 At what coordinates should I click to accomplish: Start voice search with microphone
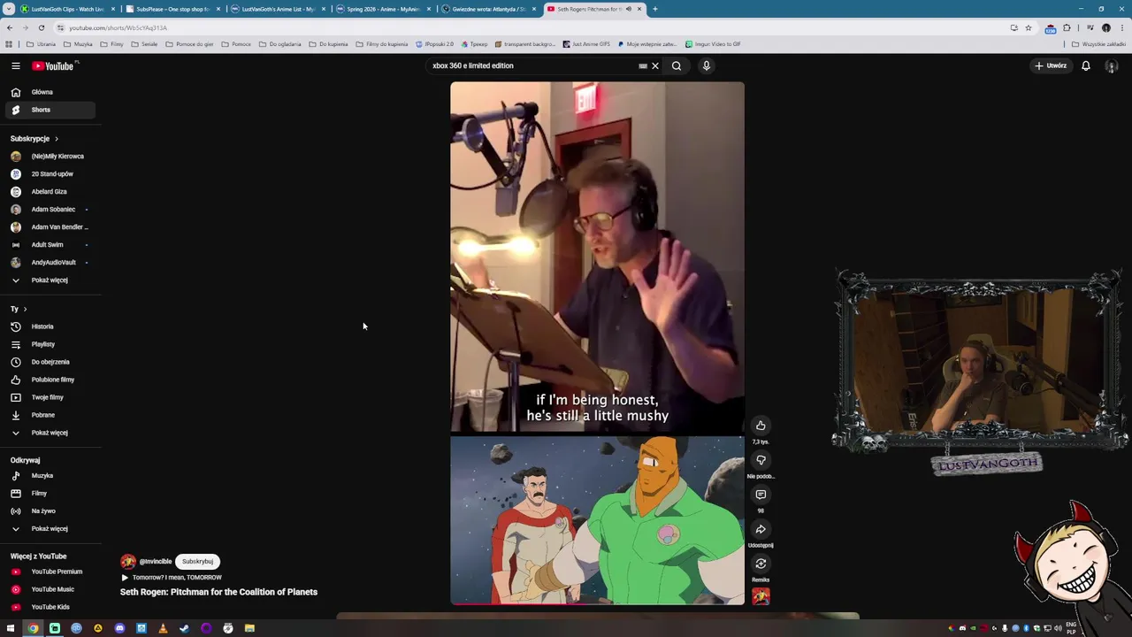tap(706, 65)
